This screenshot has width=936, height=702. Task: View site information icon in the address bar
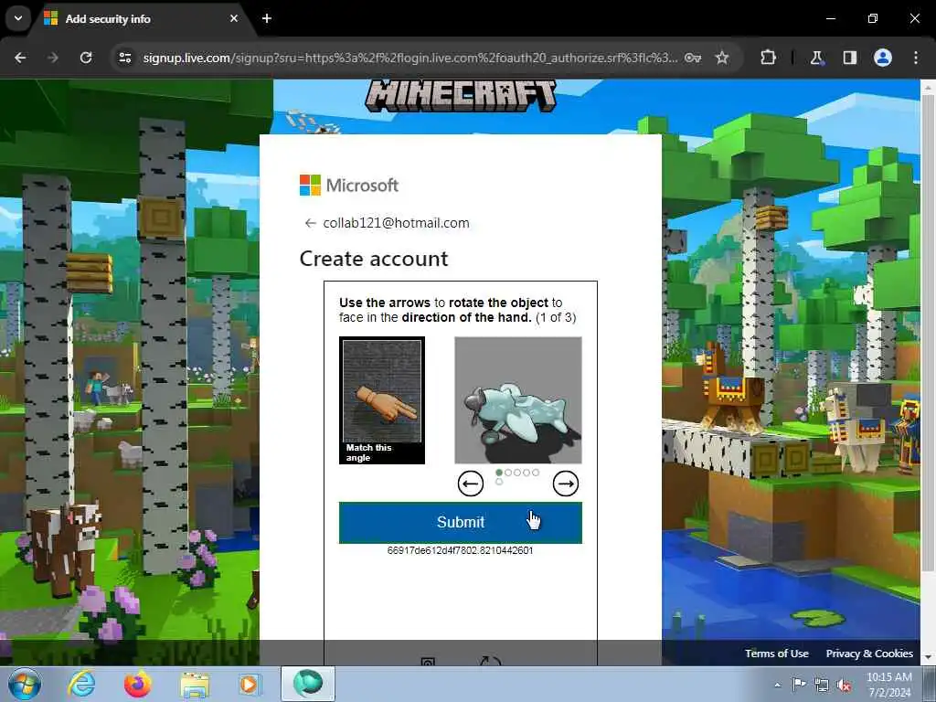pyautogui.click(x=124, y=58)
